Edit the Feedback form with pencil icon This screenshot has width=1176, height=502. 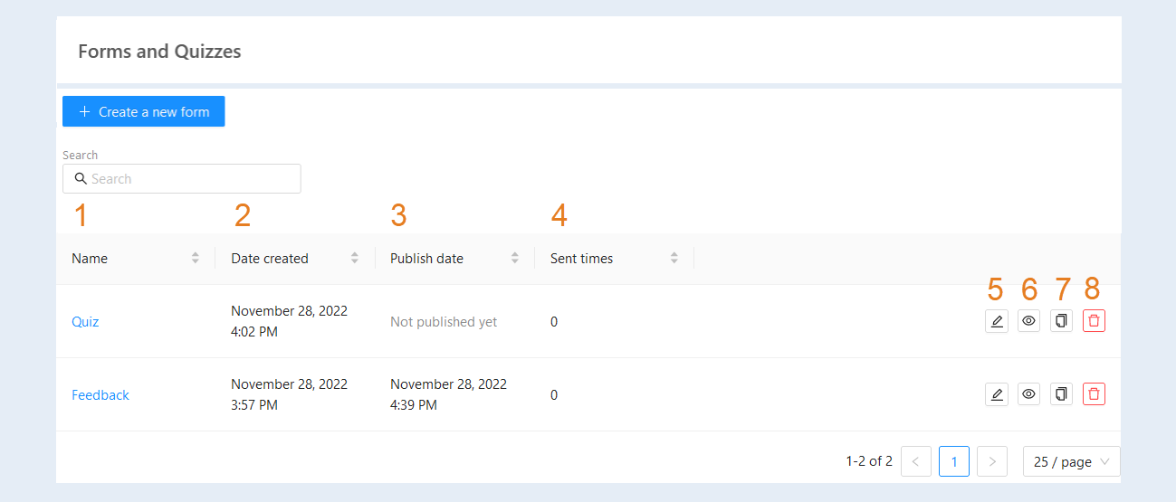click(x=996, y=393)
